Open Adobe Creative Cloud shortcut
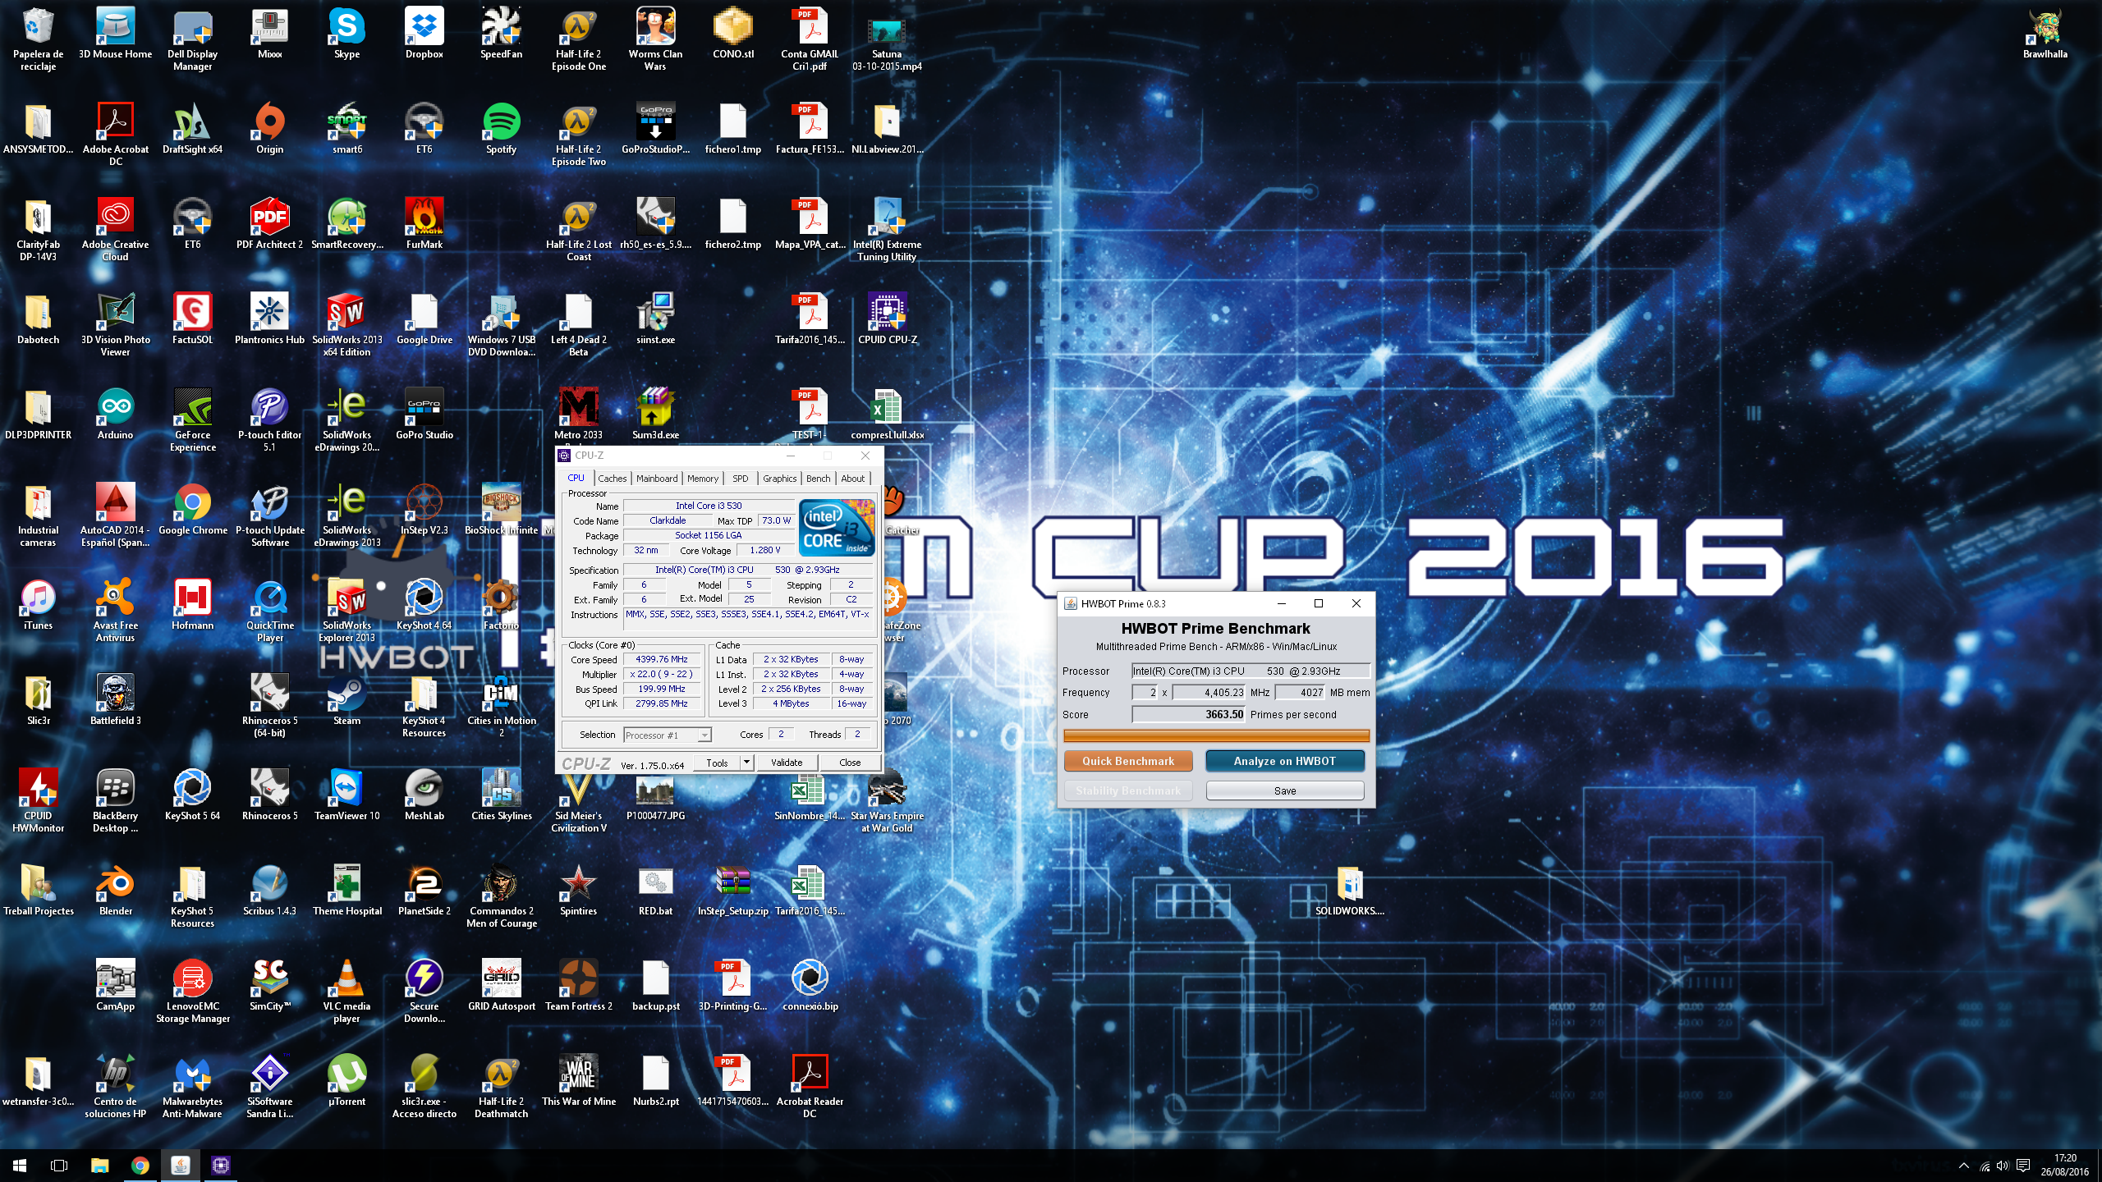Image resolution: width=2102 pixels, height=1182 pixels. click(x=115, y=229)
